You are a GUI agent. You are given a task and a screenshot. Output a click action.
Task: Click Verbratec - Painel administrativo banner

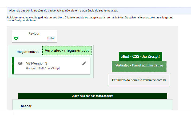(139, 66)
